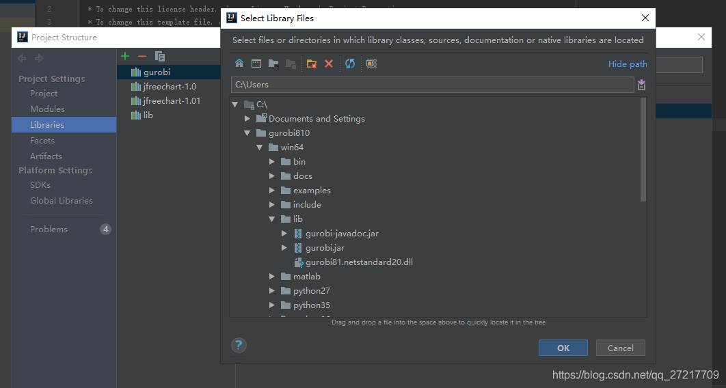Jump to Desktop directory icon
The height and width of the screenshot is (388, 726).
tap(256, 64)
